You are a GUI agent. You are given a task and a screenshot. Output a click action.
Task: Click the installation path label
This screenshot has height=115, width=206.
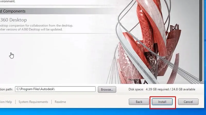coord(6,89)
